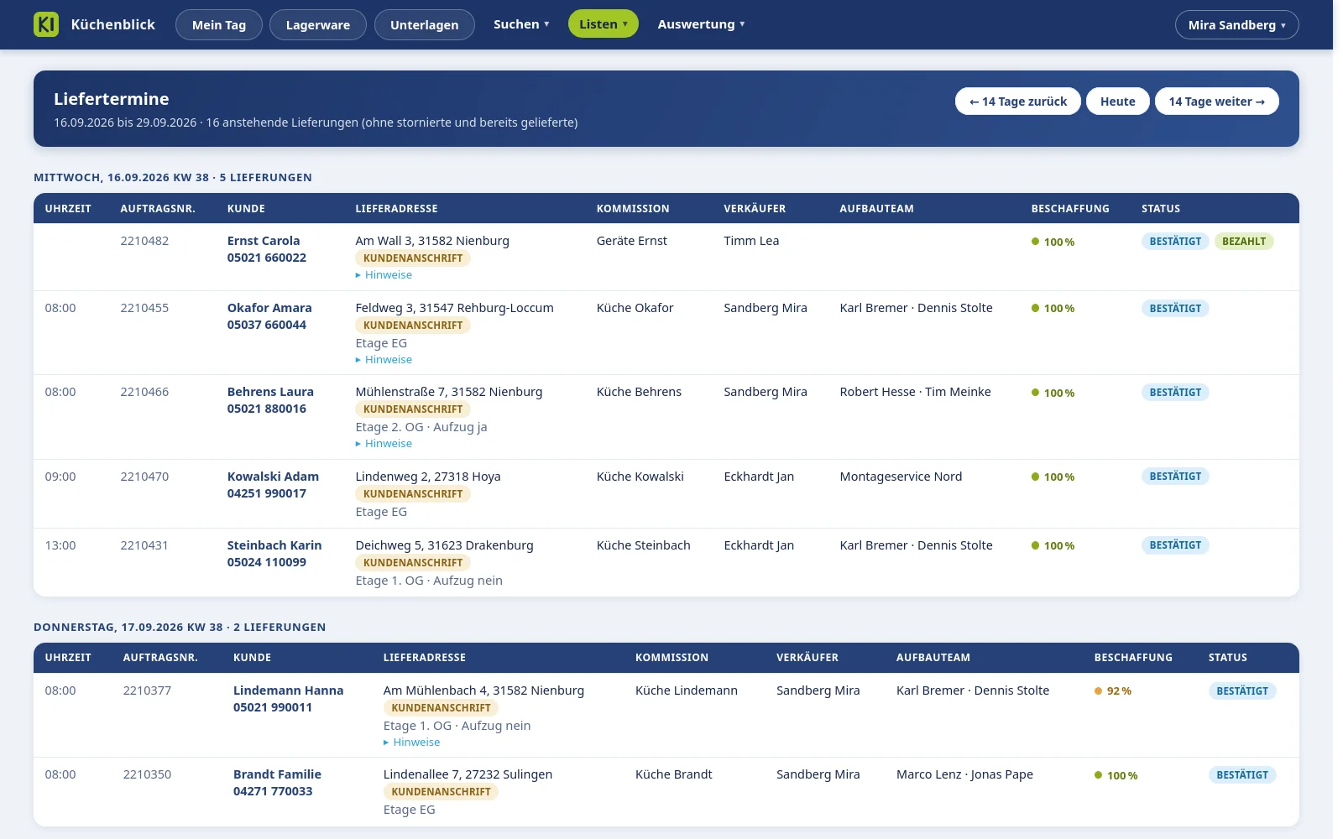Click 'Timm Lea' Verkäufer cell

coord(751,241)
